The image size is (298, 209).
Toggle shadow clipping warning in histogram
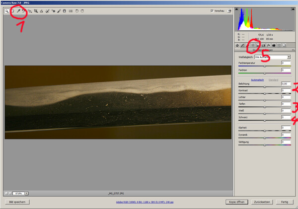236,9
